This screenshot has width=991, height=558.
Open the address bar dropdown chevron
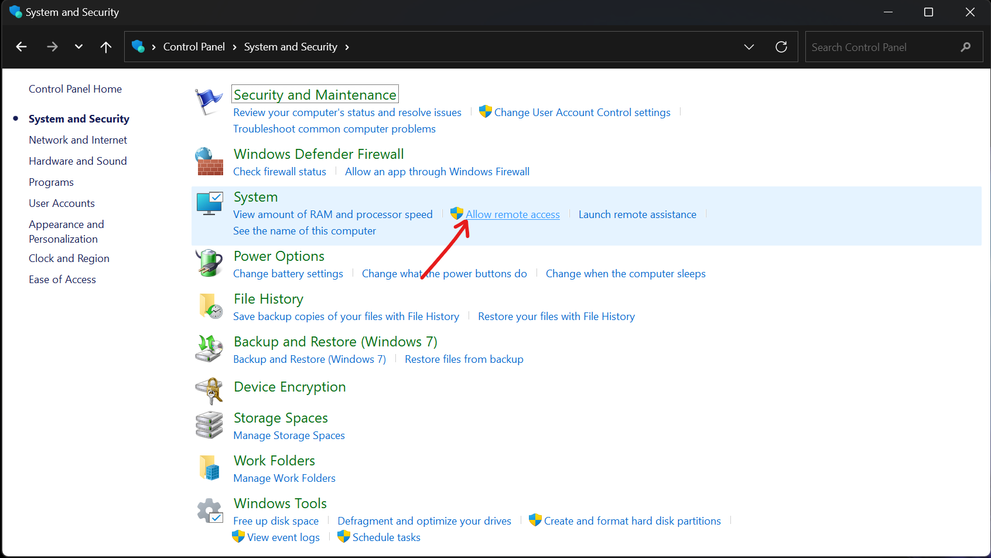tap(749, 46)
